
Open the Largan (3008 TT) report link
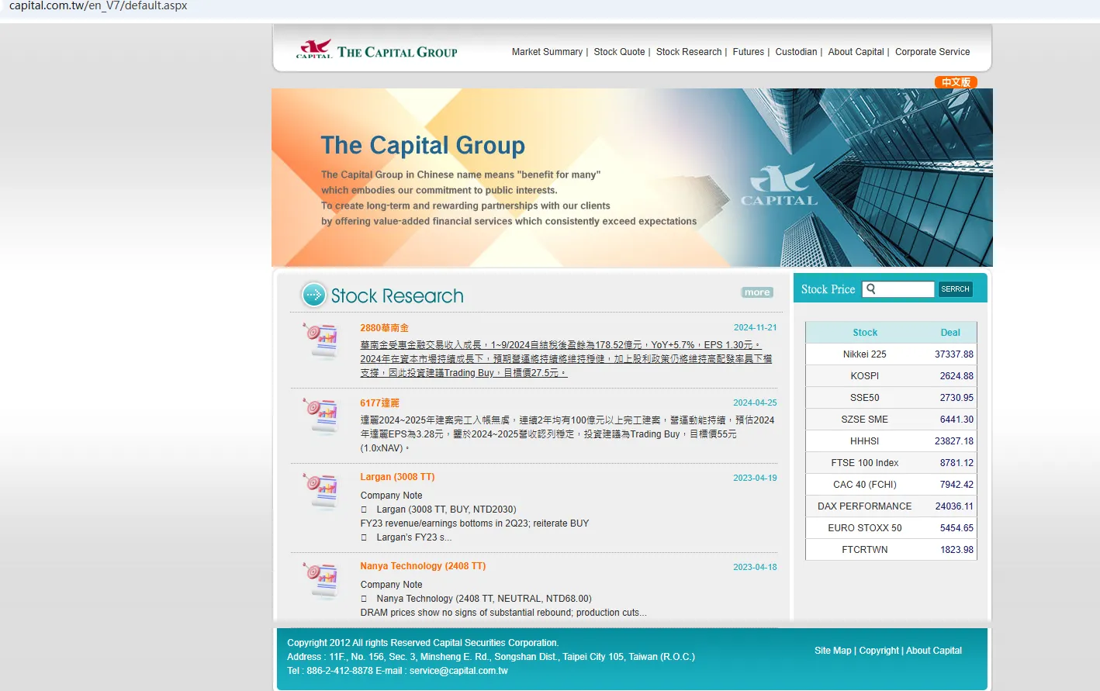coord(397,477)
